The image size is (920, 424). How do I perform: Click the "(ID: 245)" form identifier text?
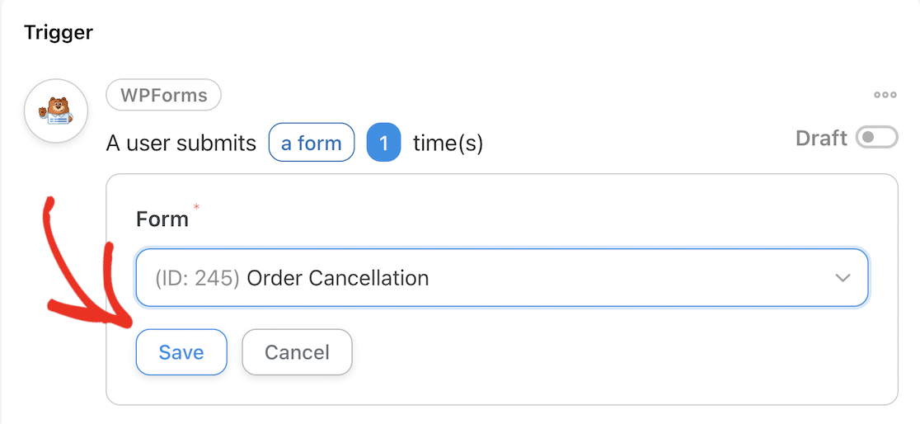click(x=197, y=278)
